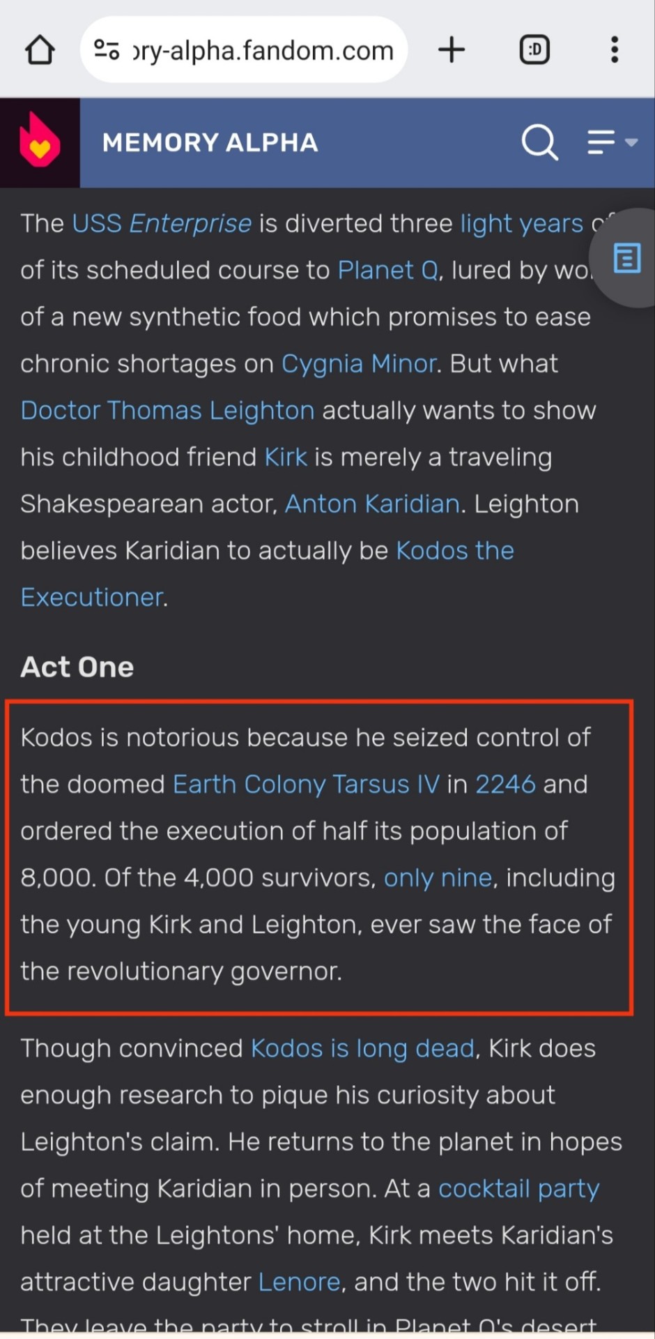Open the Anton Karidian link
Screen dimensions: 655x1339
point(372,504)
